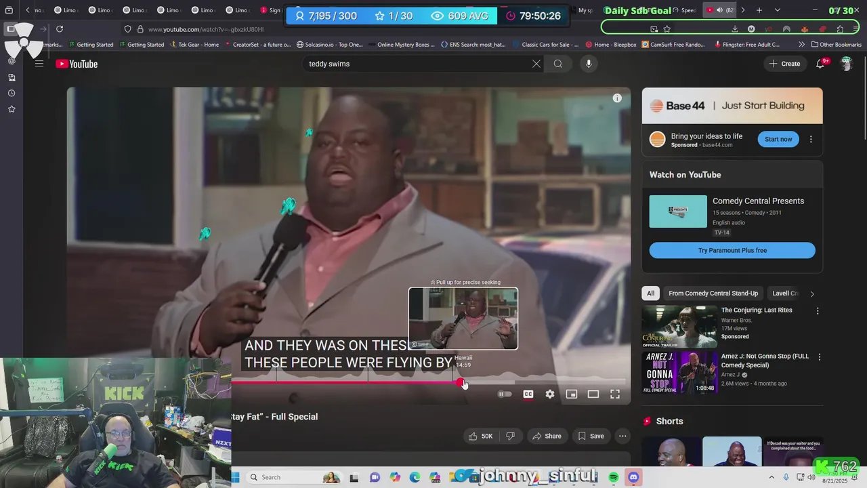
Task: Open The Conjuring: Last Rites thumbnail
Action: pyautogui.click(x=679, y=326)
